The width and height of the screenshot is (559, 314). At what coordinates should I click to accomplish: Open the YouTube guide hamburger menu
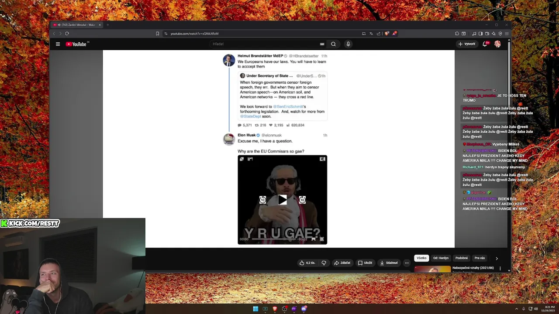[58, 44]
